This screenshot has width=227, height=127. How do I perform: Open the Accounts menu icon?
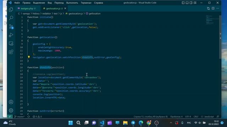(x=11, y=102)
